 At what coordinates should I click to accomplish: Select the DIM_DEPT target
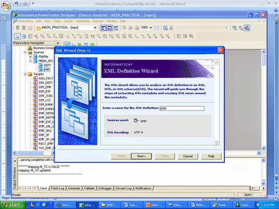46,83
